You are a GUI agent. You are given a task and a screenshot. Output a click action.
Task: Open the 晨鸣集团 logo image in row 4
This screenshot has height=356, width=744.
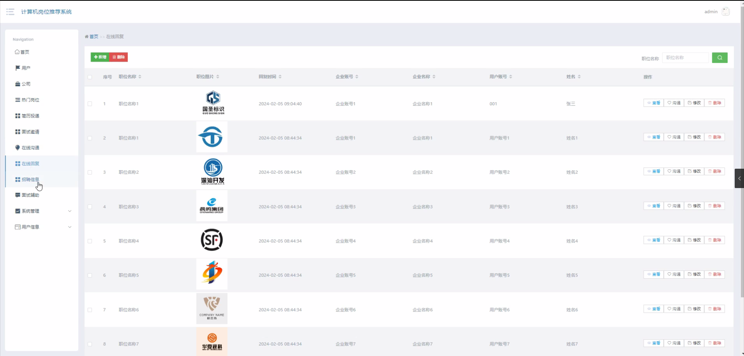tap(212, 205)
